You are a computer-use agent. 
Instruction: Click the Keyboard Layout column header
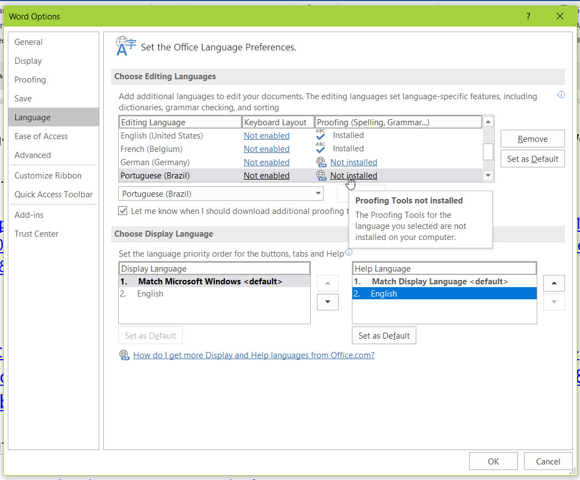point(278,122)
